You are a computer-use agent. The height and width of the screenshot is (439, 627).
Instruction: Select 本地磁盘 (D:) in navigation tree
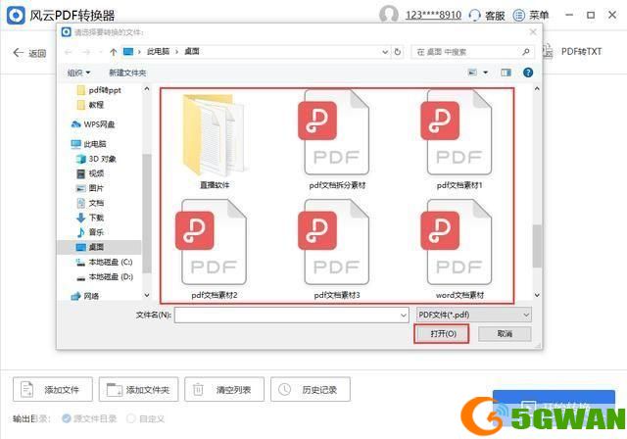tap(104, 276)
